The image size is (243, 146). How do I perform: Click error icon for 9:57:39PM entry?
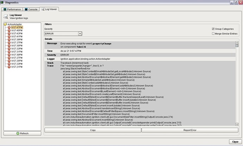click(9, 39)
